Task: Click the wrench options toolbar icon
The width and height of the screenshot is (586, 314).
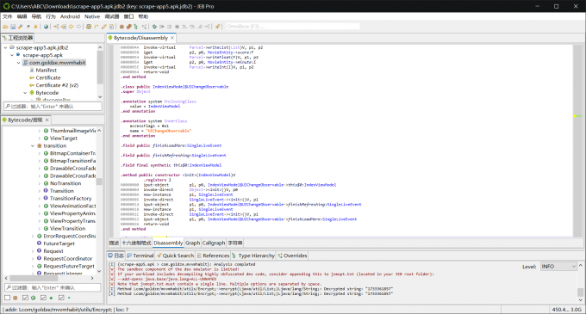Action: tap(21, 27)
